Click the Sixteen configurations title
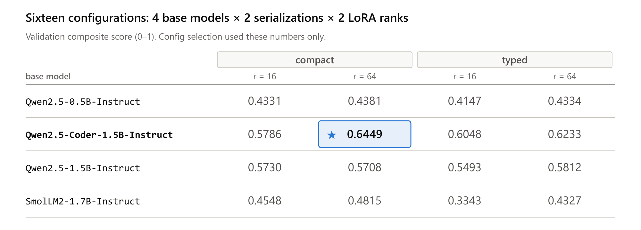This screenshot has height=230, width=641. click(x=217, y=18)
